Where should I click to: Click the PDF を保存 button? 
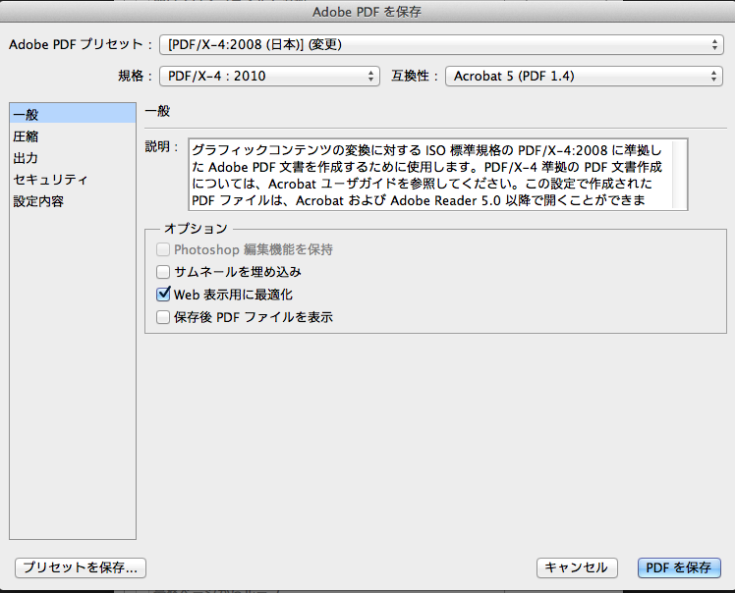coord(679,567)
